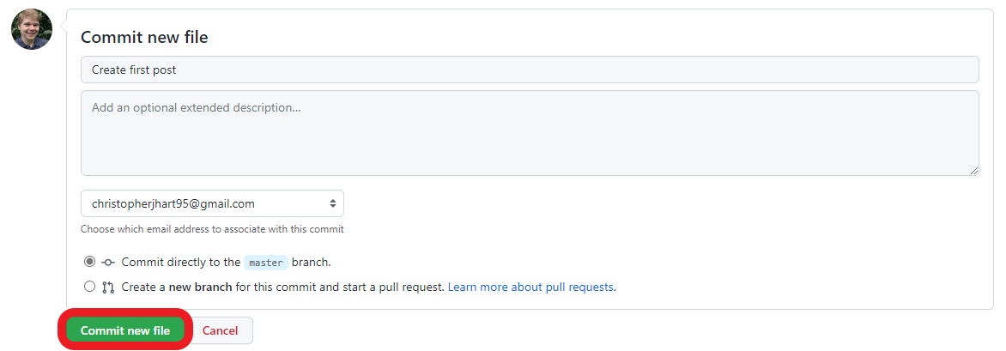
Task: Click the commit message field 'Create first post'
Action: click(x=529, y=70)
